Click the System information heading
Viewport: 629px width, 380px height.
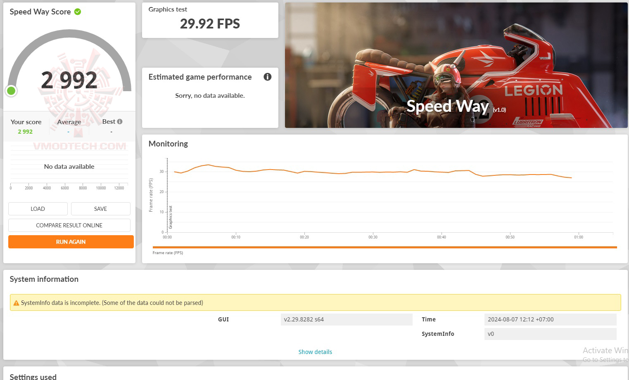tap(44, 279)
